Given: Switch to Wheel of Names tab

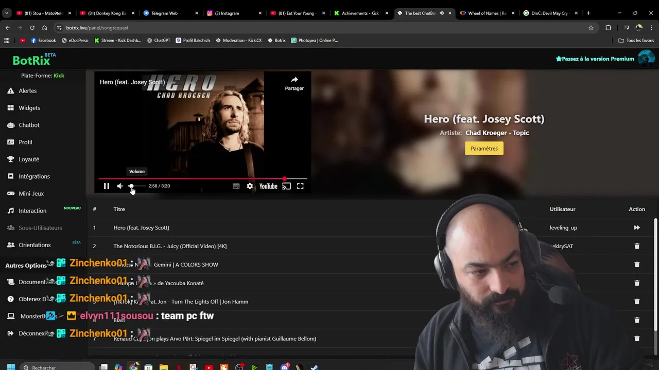Looking at the screenshot, I should 487,13.
